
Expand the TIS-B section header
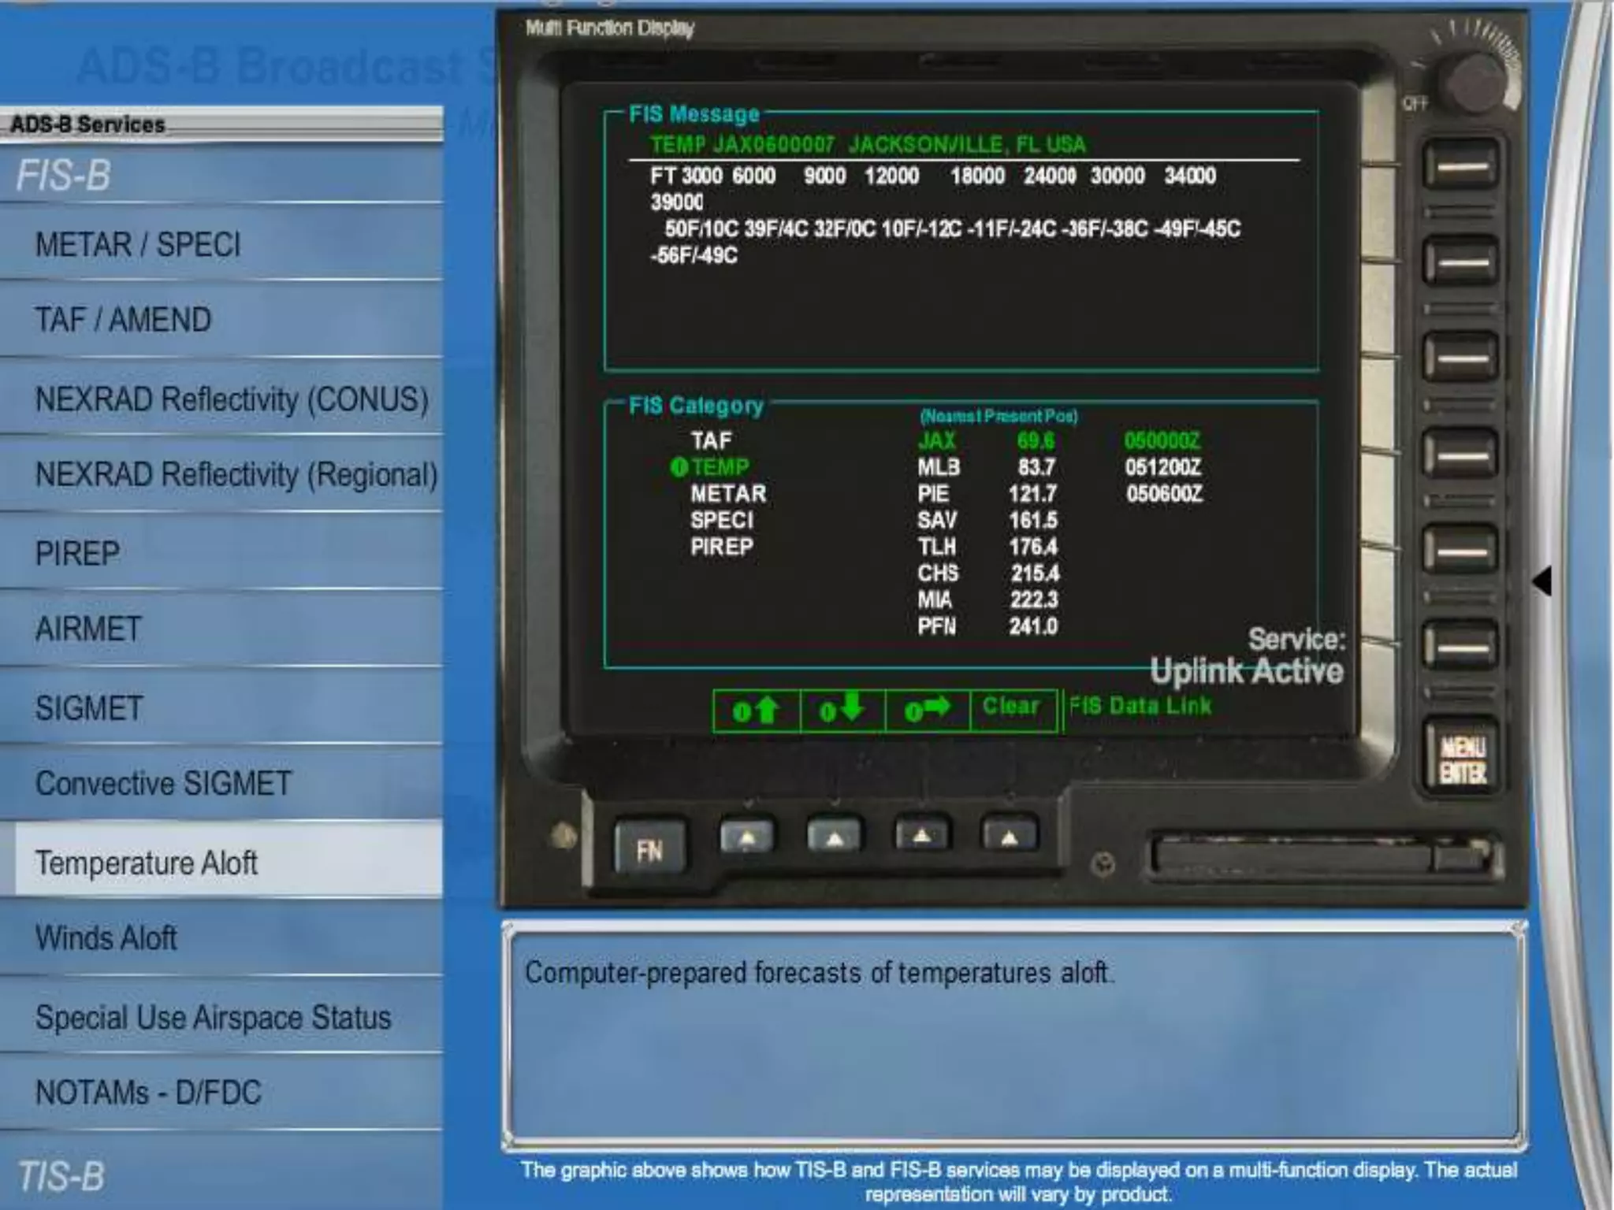click(61, 1176)
